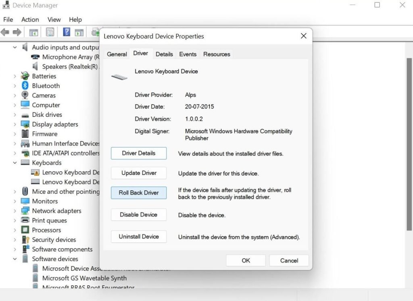This screenshot has height=301, width=413.
Task: Click the Batteries category icon
Action: pos(25,76)
